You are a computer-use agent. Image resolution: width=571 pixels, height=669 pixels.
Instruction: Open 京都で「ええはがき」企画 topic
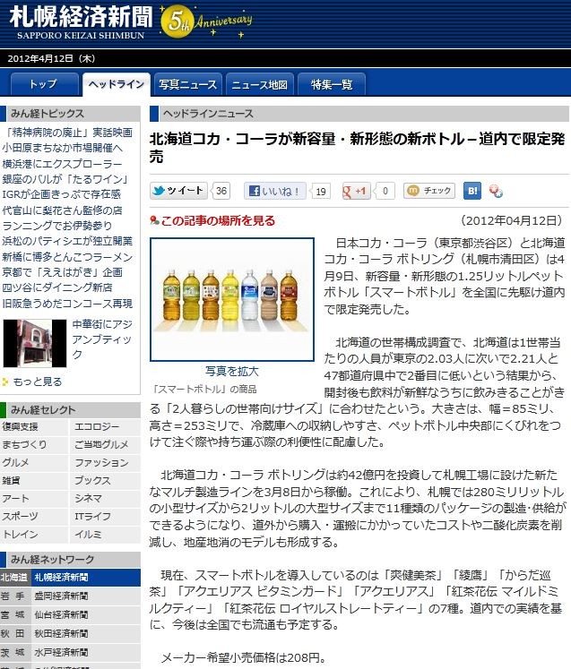click(x=63, y=272)
